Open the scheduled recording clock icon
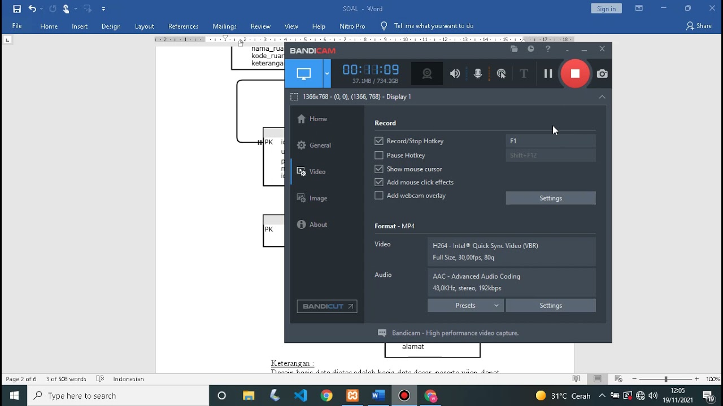The height and width of the screenshot is (406, 723). point(531,49)
